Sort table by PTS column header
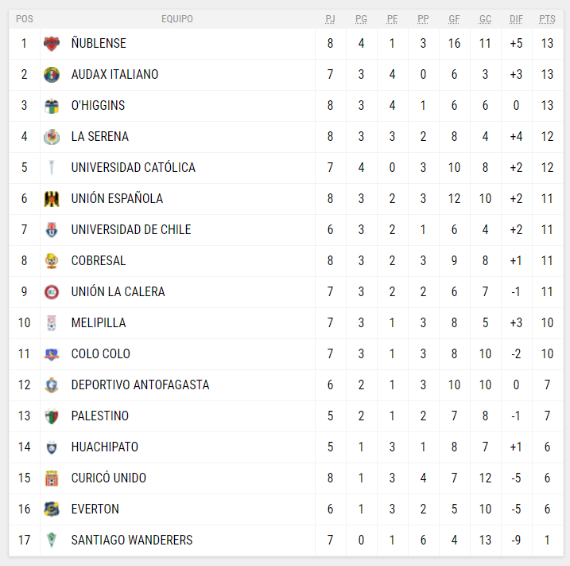This screenshot has width=570, height=566. pos(547,19)
